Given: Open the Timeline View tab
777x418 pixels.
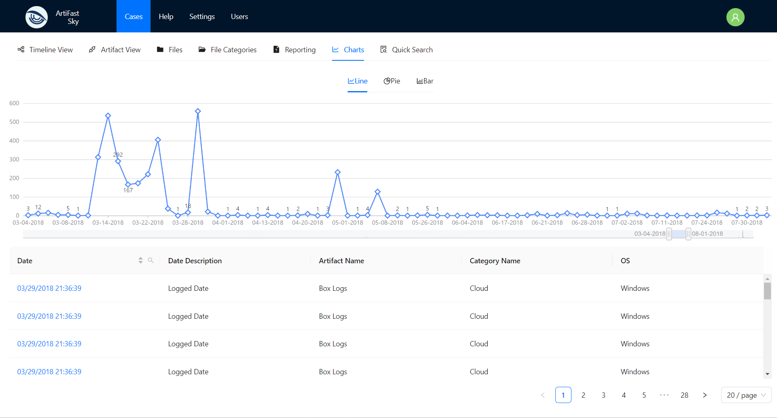Looking at the screenshot, I should 45,49.
